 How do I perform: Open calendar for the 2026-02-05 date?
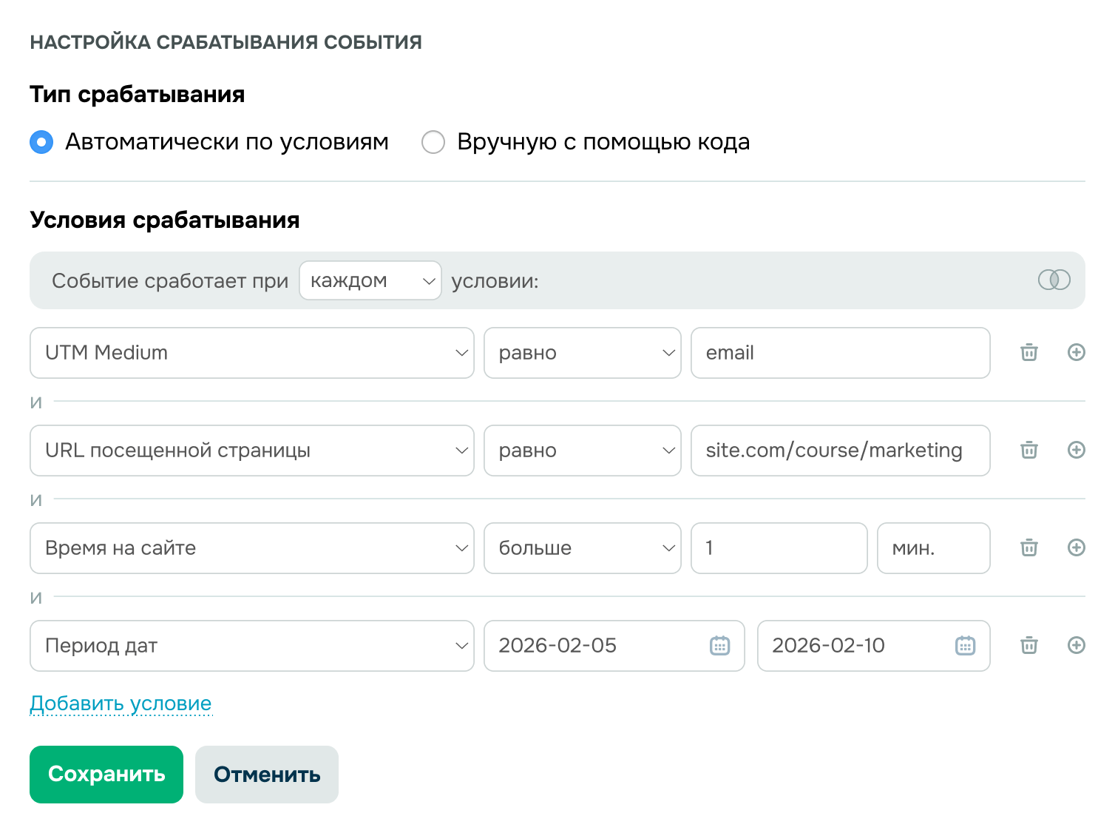[x=719, y=646]
